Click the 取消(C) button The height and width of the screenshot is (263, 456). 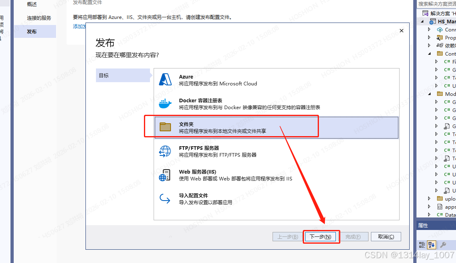pyautogui.click(x=386, y=236)
